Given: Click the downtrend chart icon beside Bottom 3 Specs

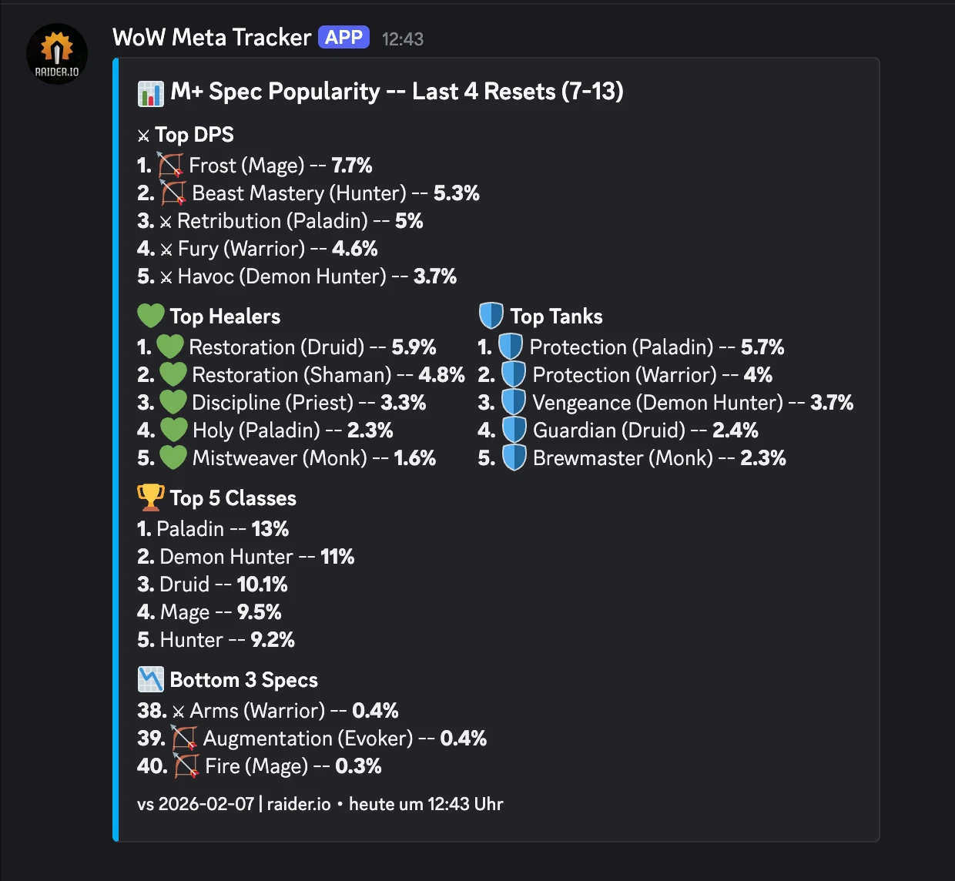Looking at the screenshot, I should click(151, 679).
